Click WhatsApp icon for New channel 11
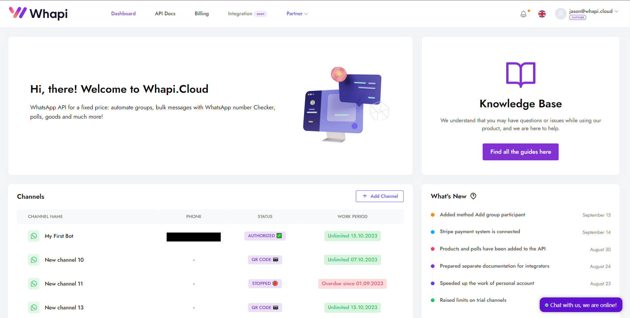630x318 pixels. pyautogui.click(x=34, y=284)
